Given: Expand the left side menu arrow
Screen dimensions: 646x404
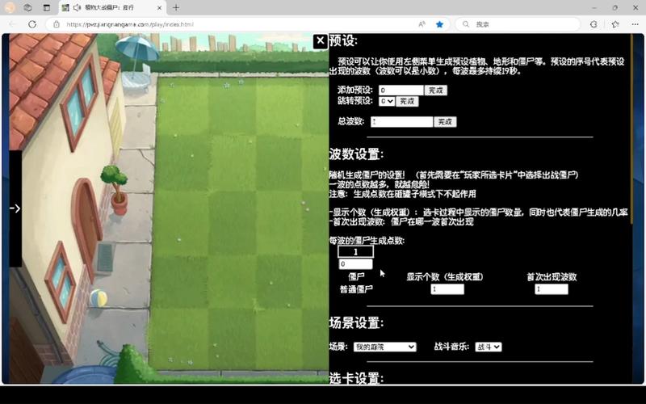Looking at the screenshot, I should 15,208.
